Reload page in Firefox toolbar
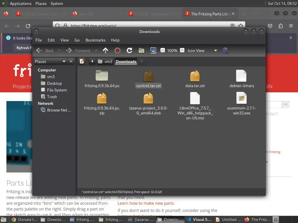The image size is (298, 223). click(x=28, y=26)
